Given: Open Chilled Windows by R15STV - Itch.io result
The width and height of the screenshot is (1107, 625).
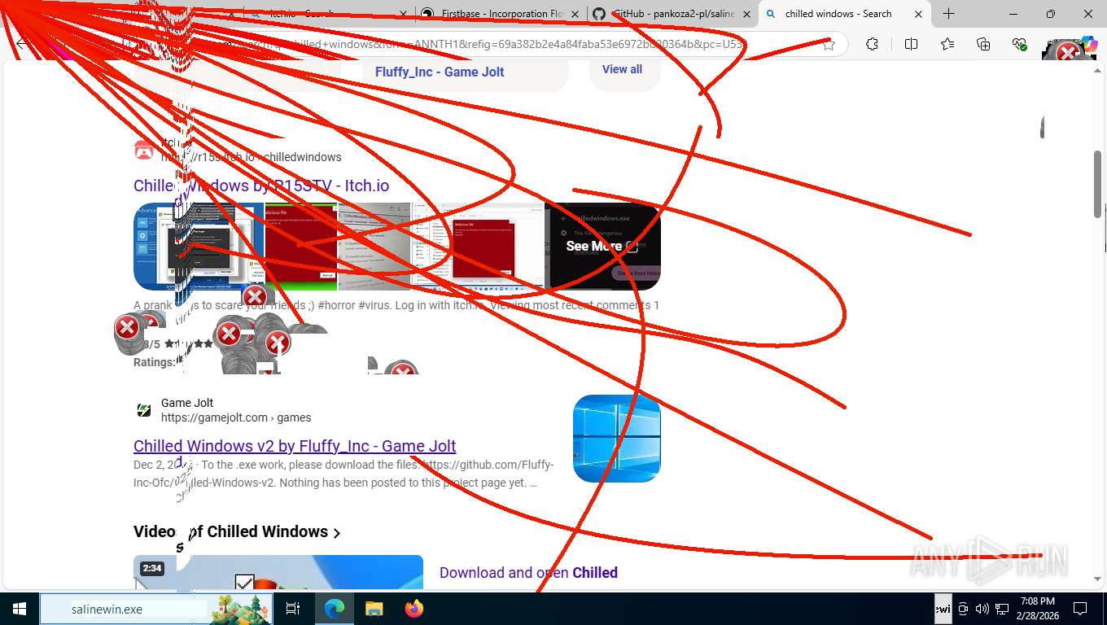Looking at the screenshot, I should [261, 186].
